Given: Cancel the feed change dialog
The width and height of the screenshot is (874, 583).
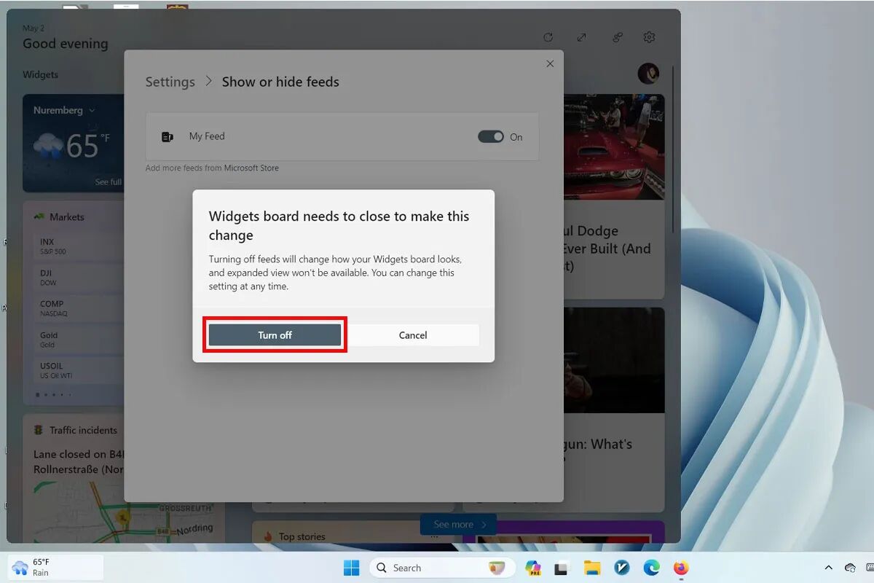Looking at the screenshot, I should (x=412, y=335).
